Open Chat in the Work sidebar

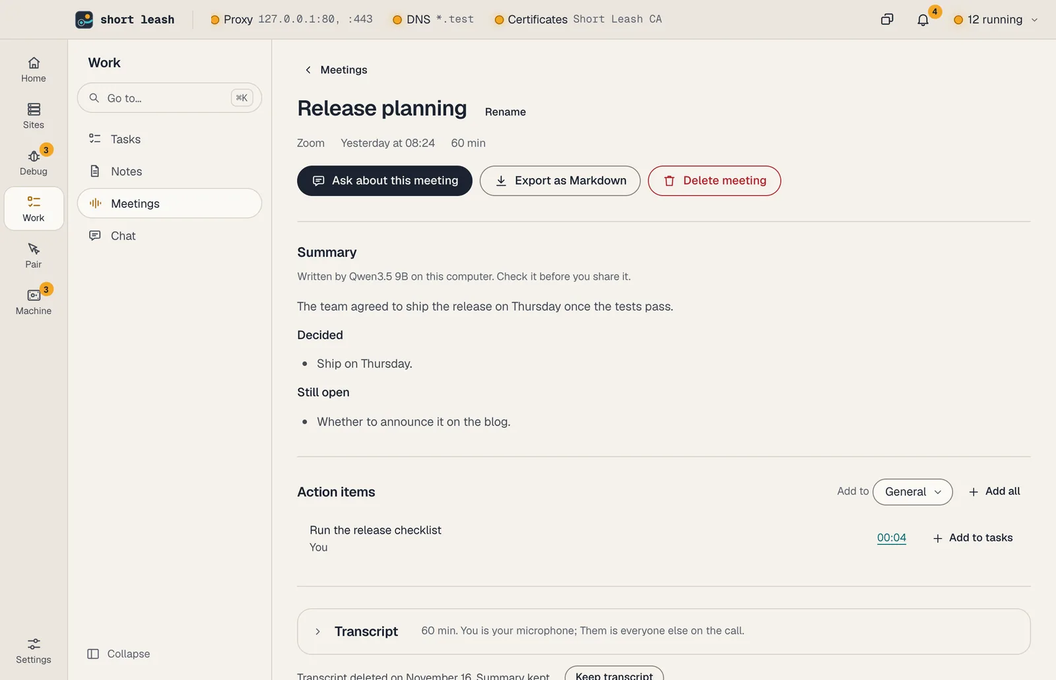click(x=170, y=235)
